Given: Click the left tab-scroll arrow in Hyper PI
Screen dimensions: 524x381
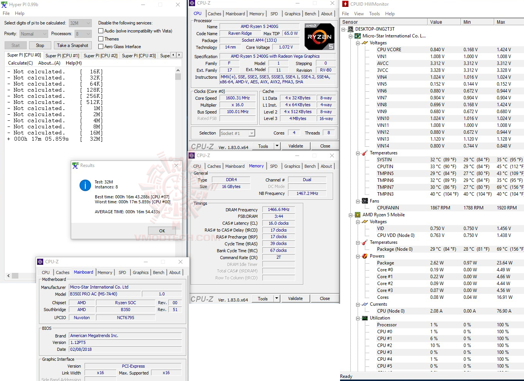Looking at the screenshot, I should point(173,55).
